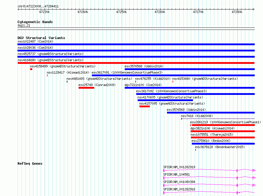Click the 47230k ruler position label
Screen dimensions: 263x196
(44, 12)
